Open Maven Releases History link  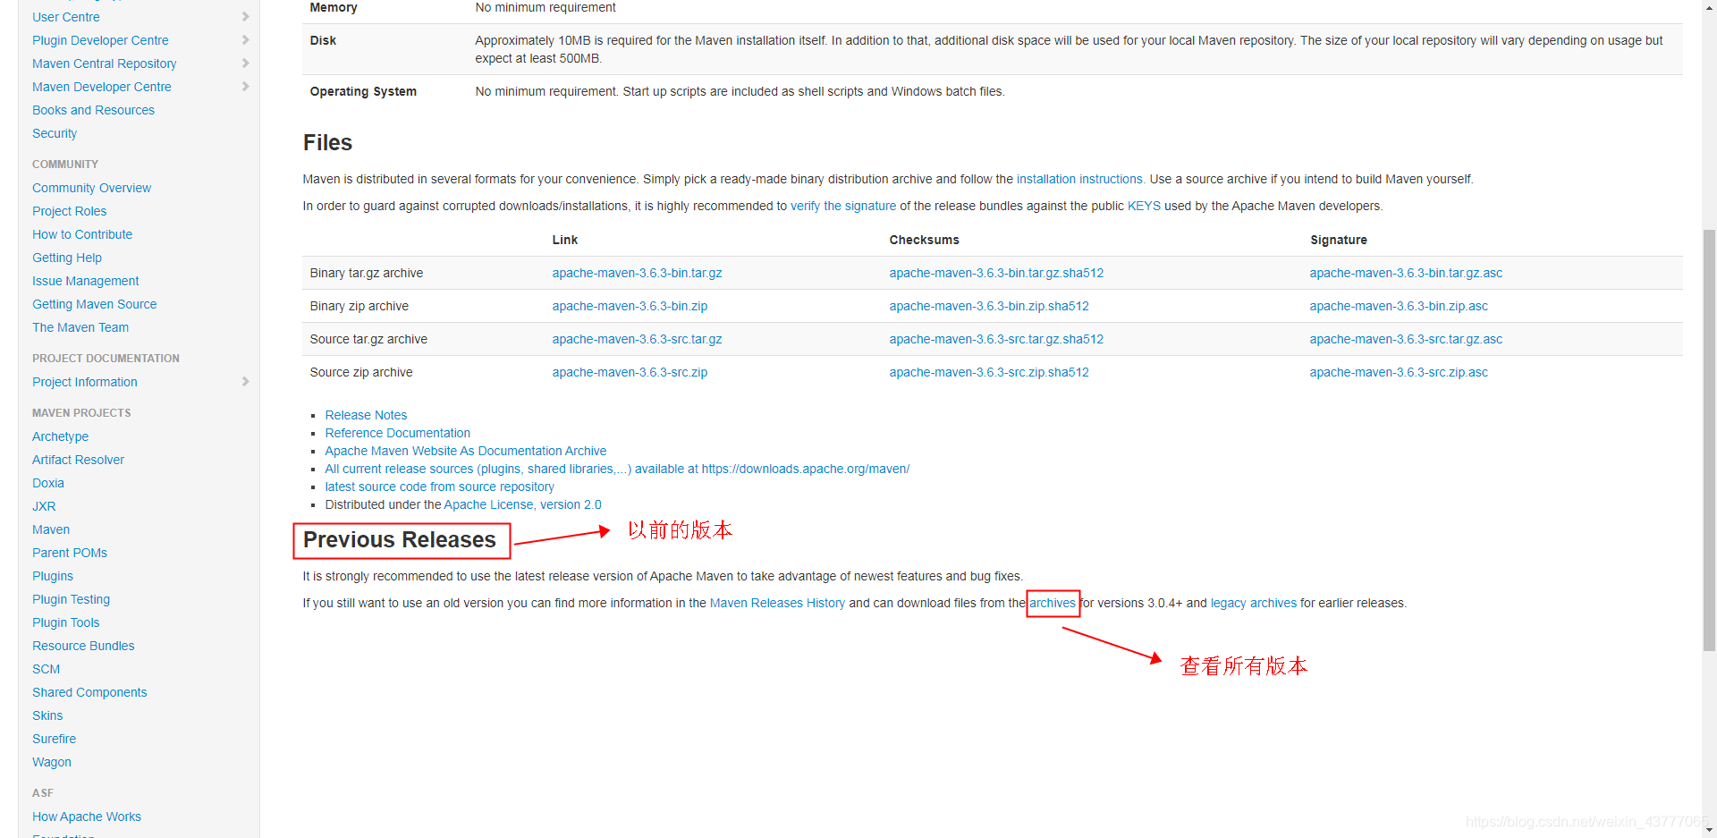(x=777, y=603)
